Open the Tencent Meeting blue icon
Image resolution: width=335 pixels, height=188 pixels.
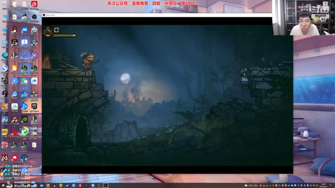pyautogui.click(x=24, y=30)
